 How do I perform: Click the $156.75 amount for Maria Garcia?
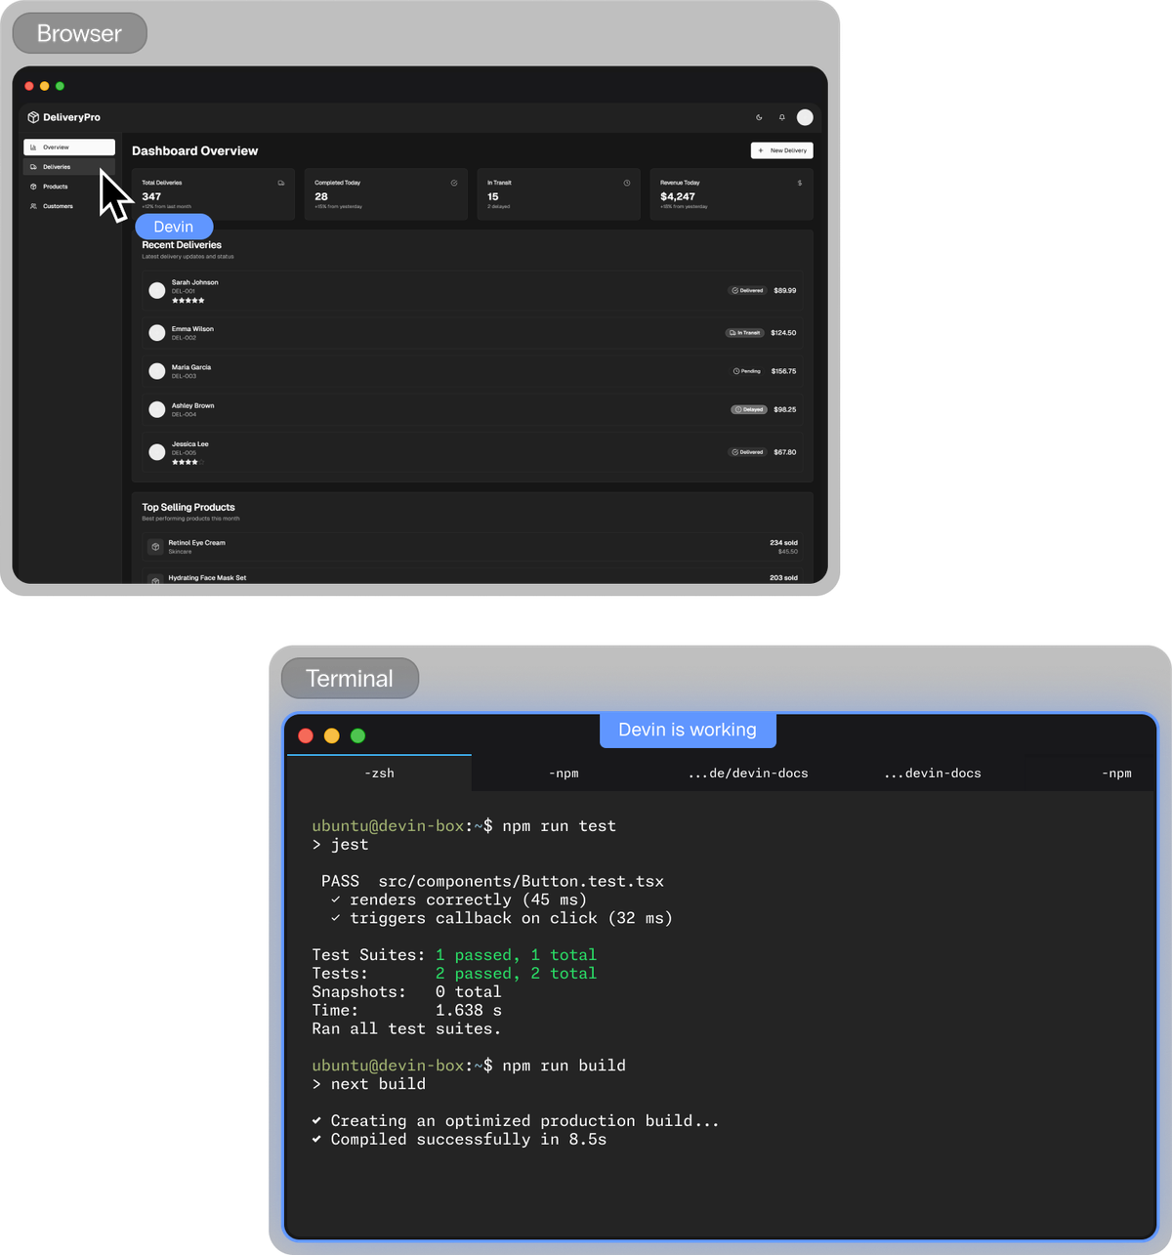(783, 371)
